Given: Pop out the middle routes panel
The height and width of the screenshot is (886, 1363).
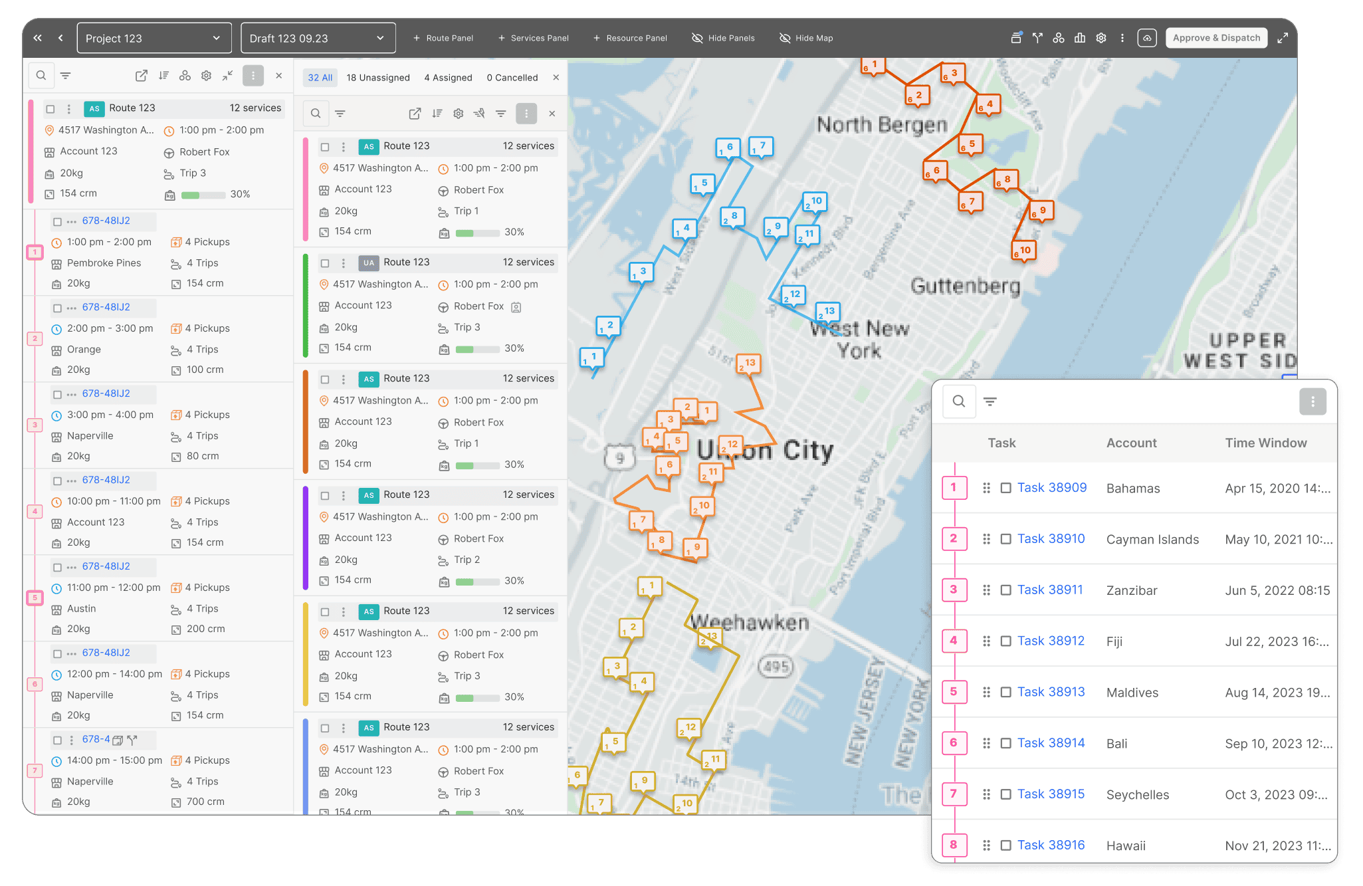Looking at the screenshot, I should [x=415, y=114].
